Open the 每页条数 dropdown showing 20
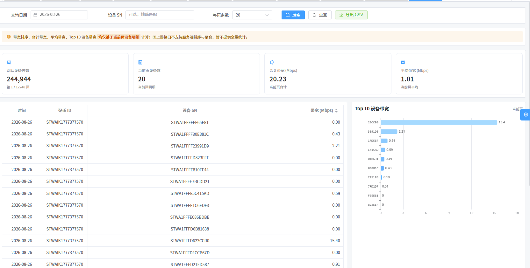 [252, 15]
